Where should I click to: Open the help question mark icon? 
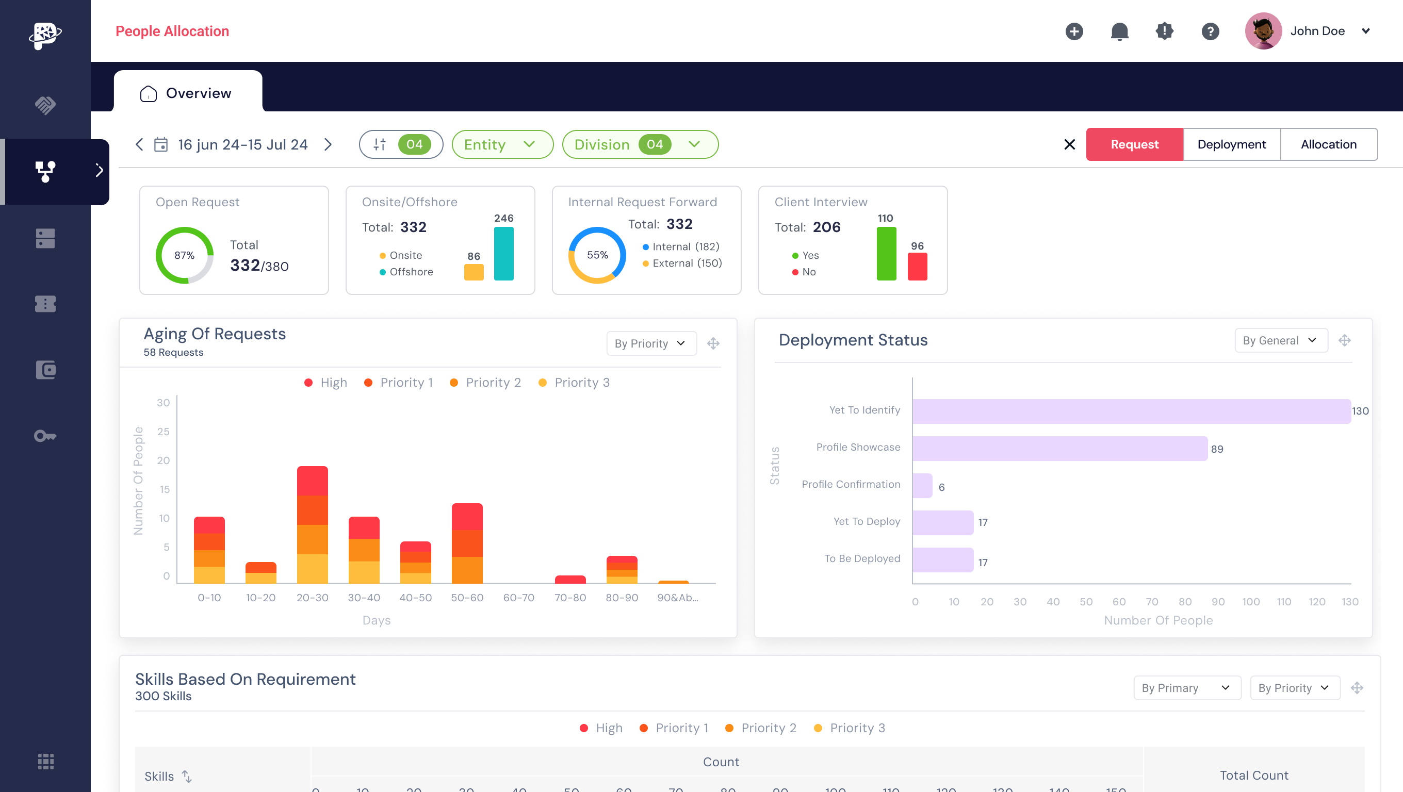1210,31
